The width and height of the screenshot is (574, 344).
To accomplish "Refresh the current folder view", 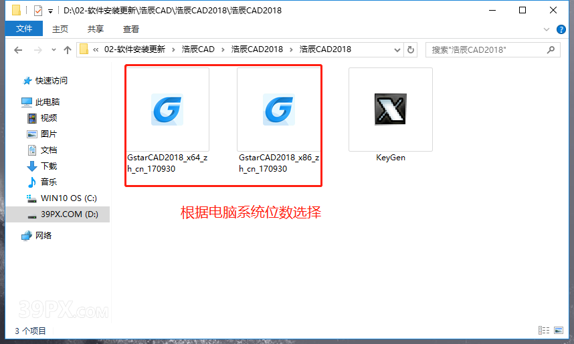I will tap(411, 49).
